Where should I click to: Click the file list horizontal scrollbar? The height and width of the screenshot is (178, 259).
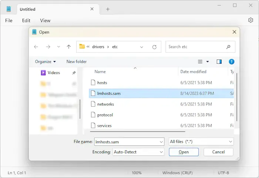(138, 132)
